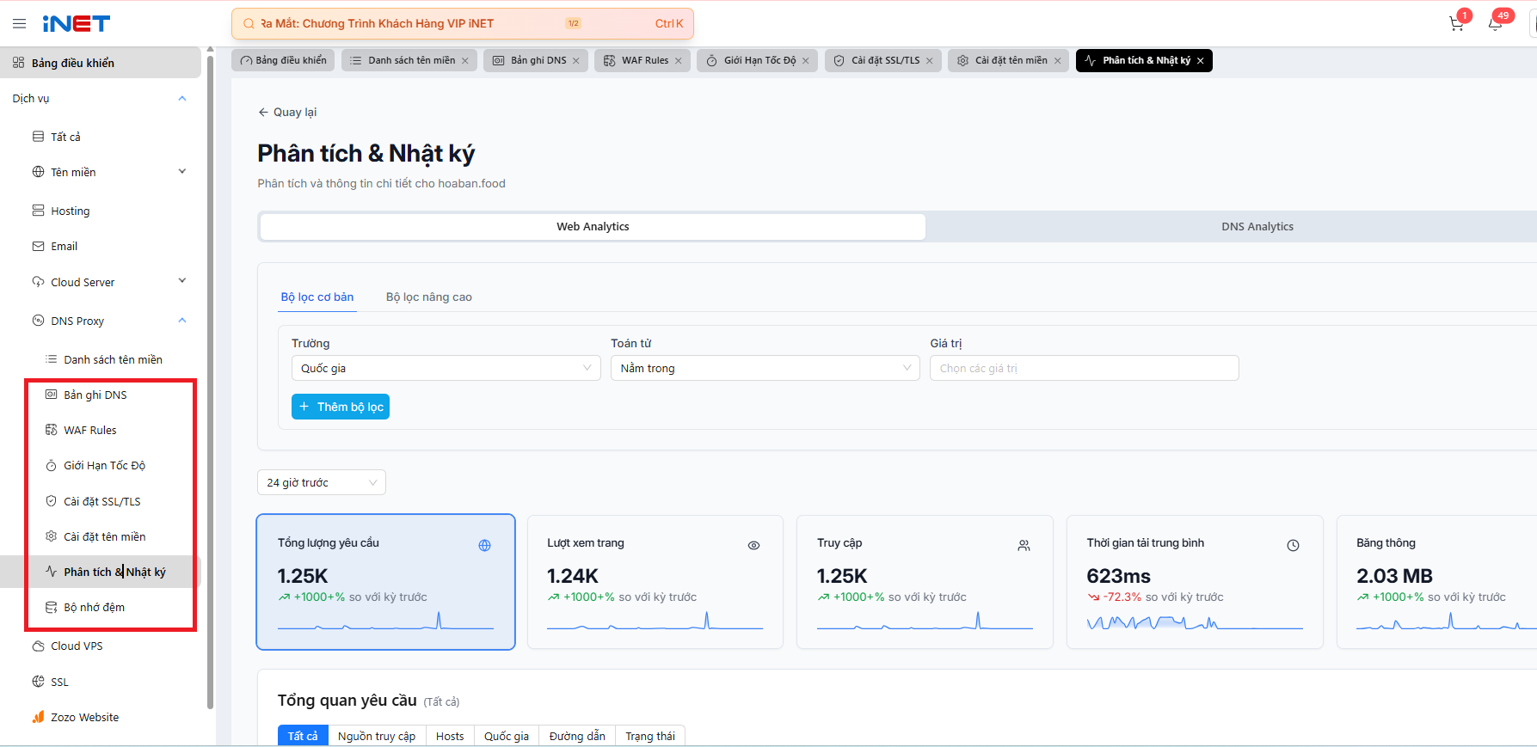Screen dimensions: 1537x747
Task: Open the shopping cart icon
Action: 1456,24
